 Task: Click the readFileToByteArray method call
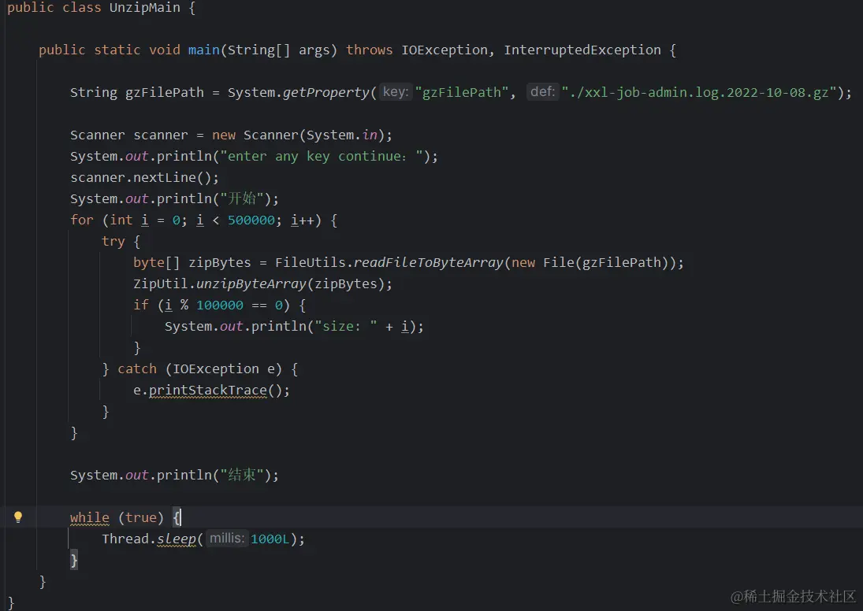coord(428,262)
